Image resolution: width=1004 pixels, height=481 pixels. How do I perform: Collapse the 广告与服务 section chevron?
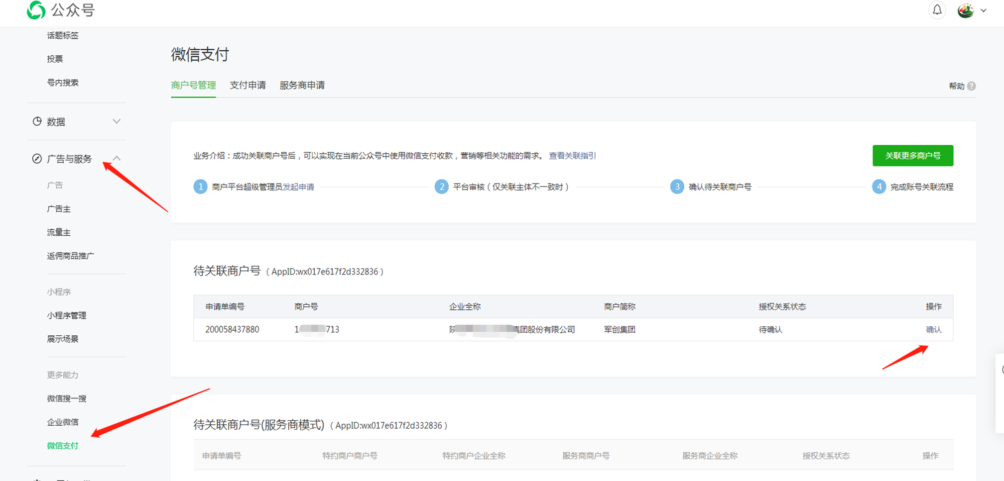pos(117,158)
